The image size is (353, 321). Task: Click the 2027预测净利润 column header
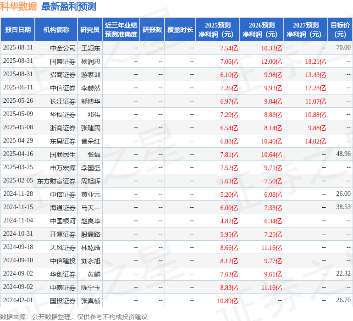click(x=305, y=30)
